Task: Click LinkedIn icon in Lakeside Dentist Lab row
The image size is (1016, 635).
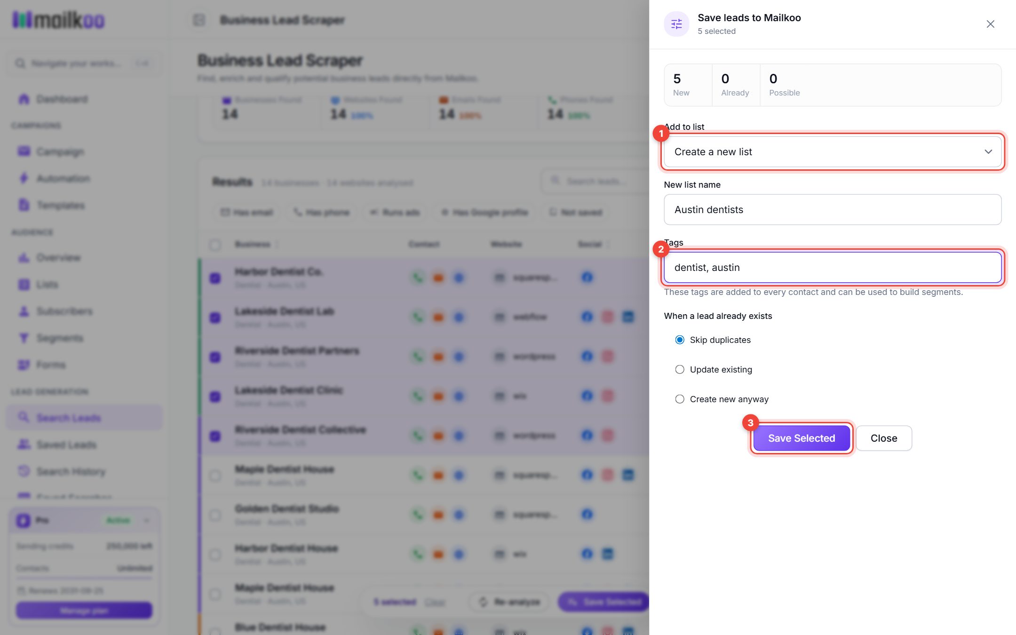Action: (x=628, y=317)
